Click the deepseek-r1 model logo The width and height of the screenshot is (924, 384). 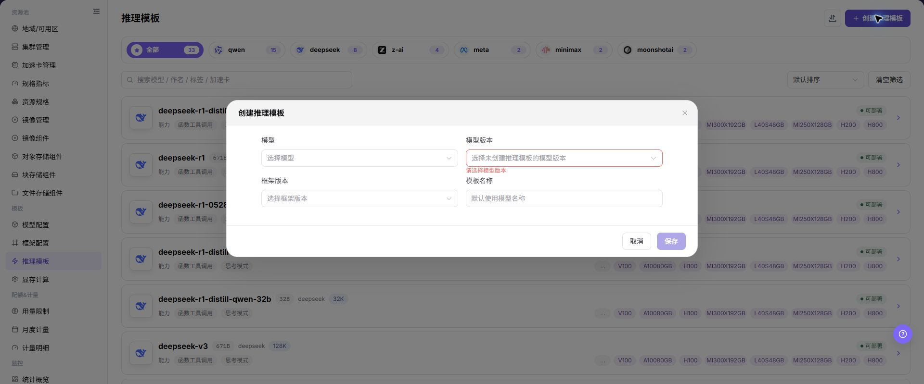[x=141, y=165]
